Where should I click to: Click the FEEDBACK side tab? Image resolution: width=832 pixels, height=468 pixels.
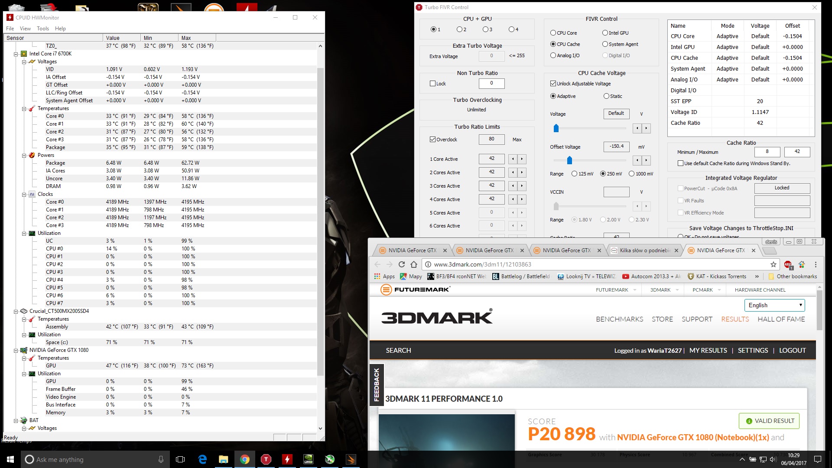point(376,385)
